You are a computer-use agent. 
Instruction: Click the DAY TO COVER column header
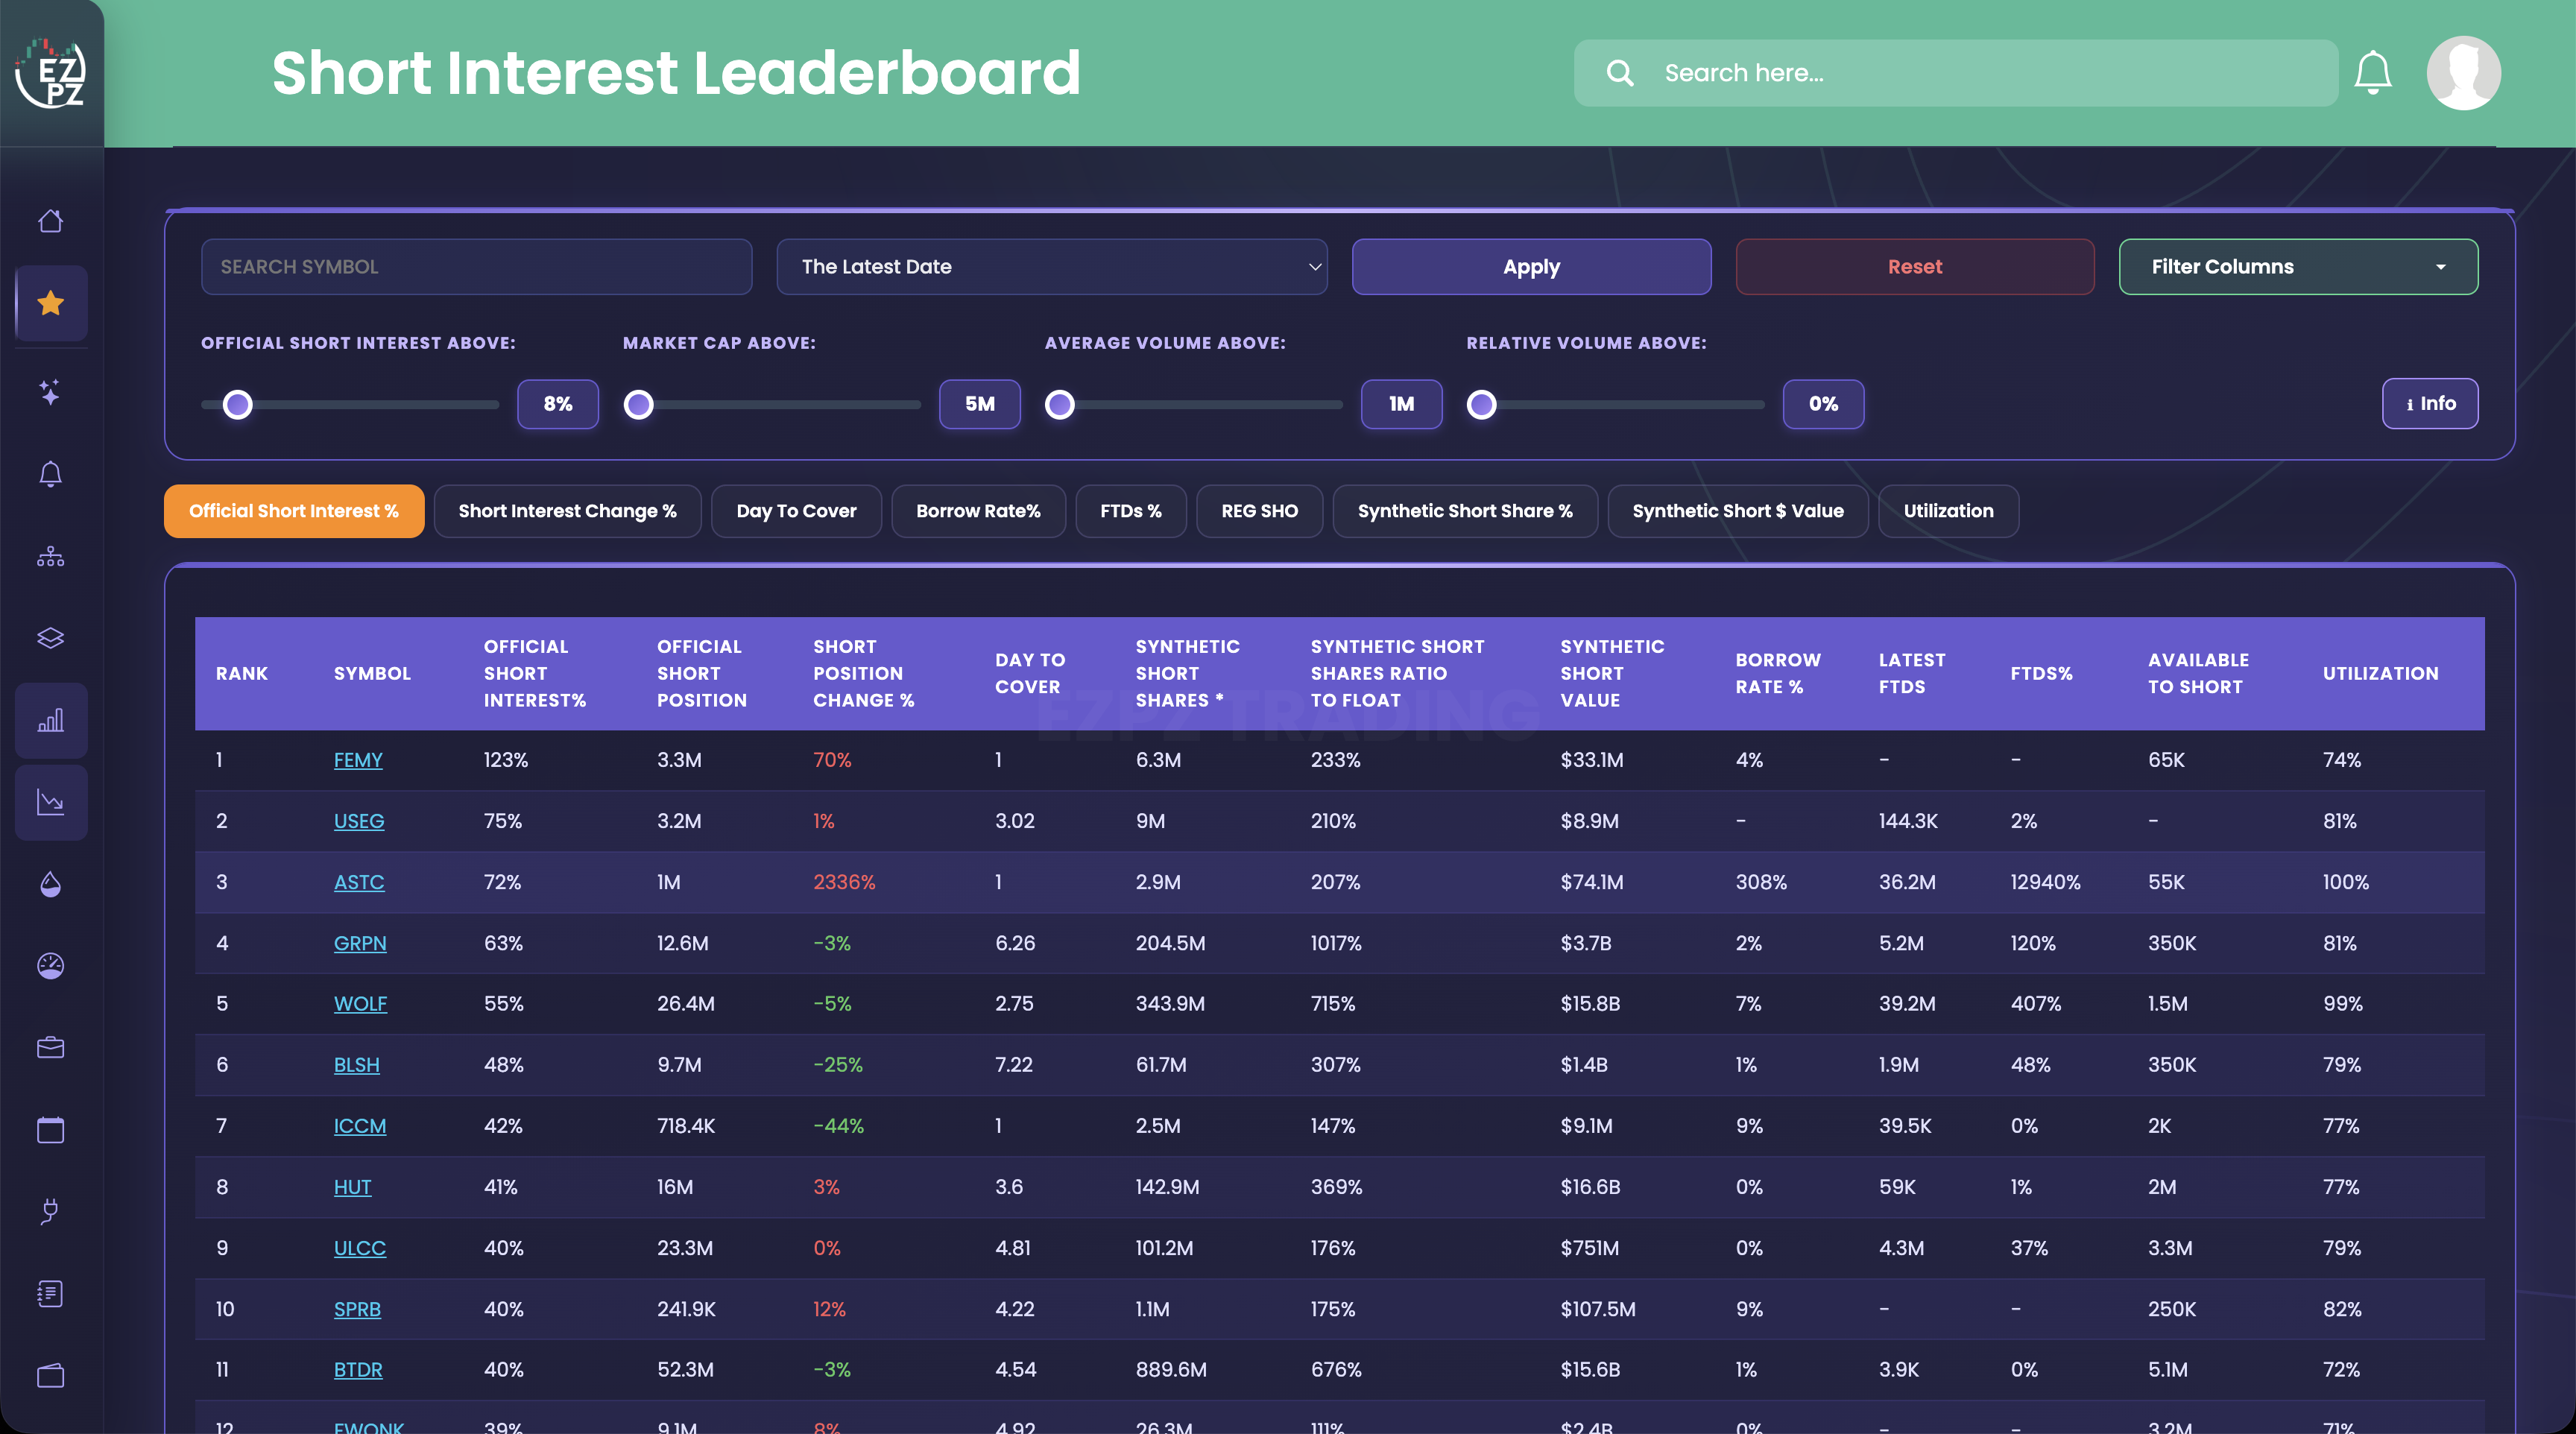click(x=1030, y=673)
